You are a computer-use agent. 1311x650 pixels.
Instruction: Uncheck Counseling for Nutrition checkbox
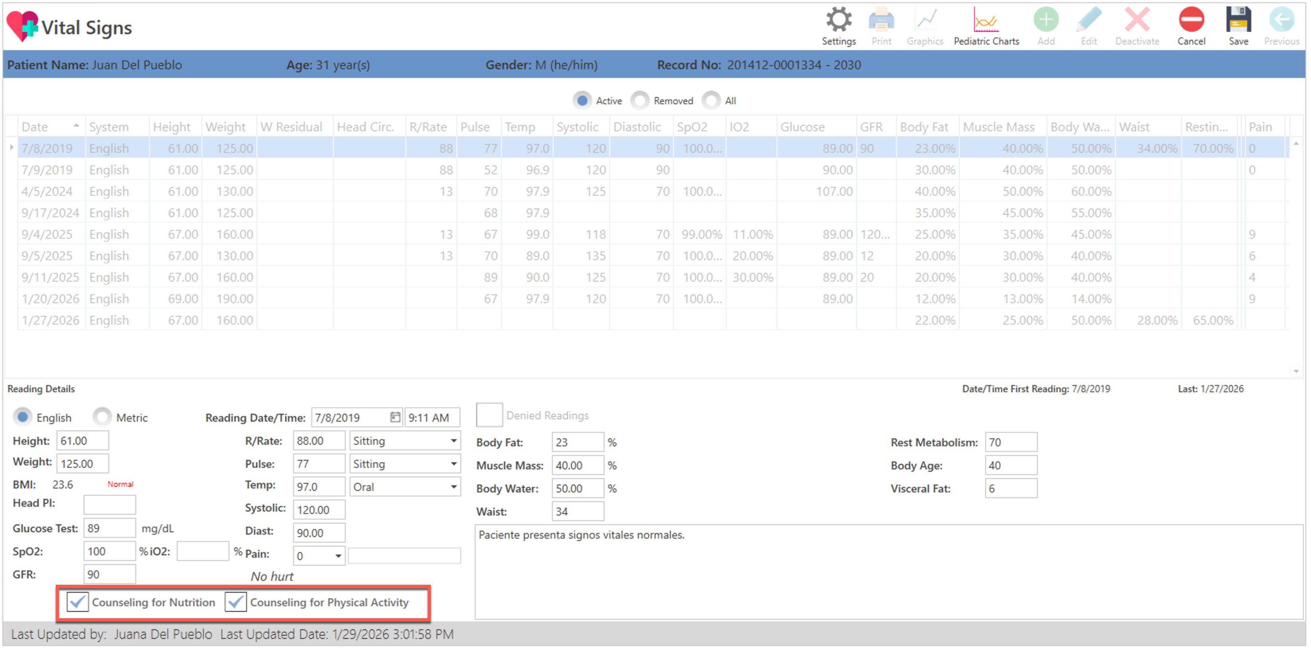click(x=78, y=602)
